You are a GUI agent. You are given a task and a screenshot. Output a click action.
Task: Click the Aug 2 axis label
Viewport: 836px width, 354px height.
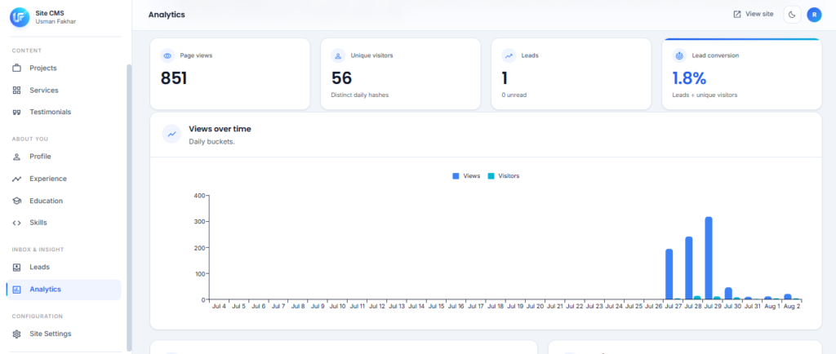point(792,307)
